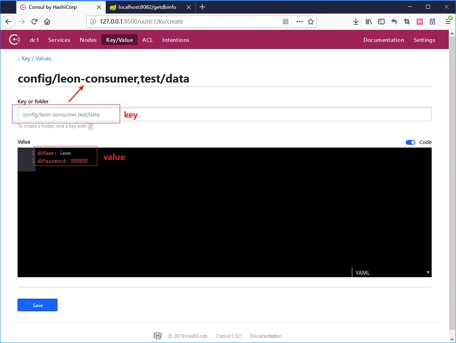Open the Nodes nav item
The image size is (456, 343).
88,40
